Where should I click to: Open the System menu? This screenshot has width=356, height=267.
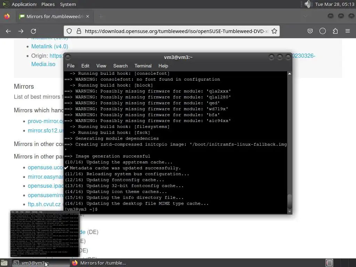pos(68,4)
